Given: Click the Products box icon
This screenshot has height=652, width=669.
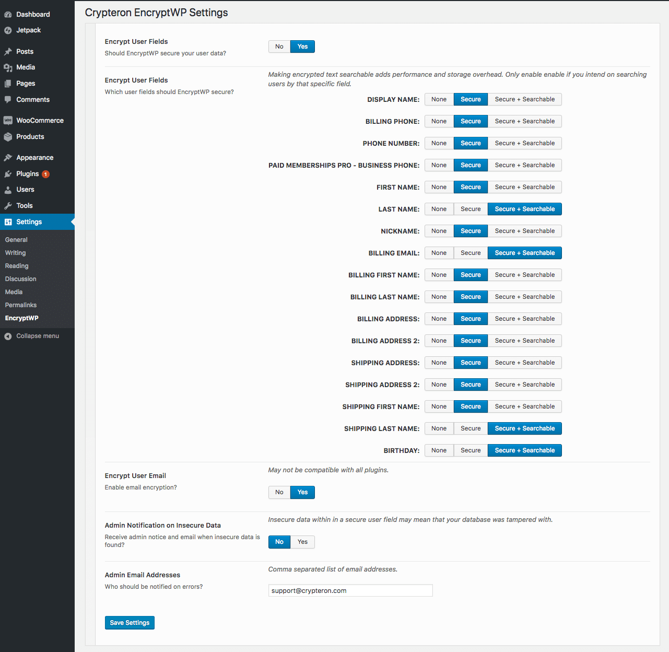Looking at the screenshot, I should [x=8, y=137].
